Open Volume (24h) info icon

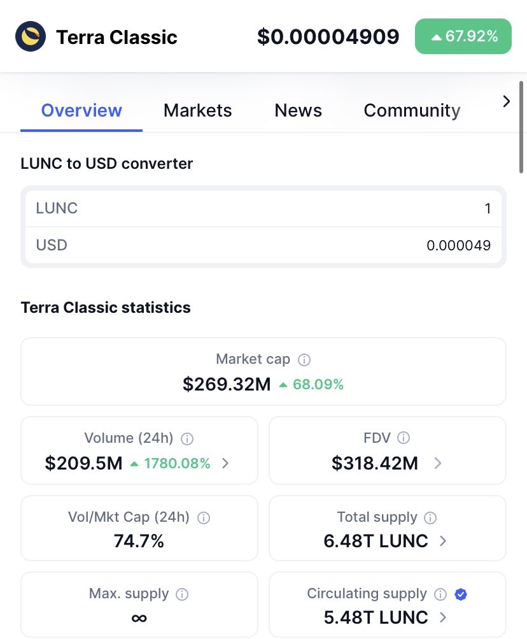[187, 439]
